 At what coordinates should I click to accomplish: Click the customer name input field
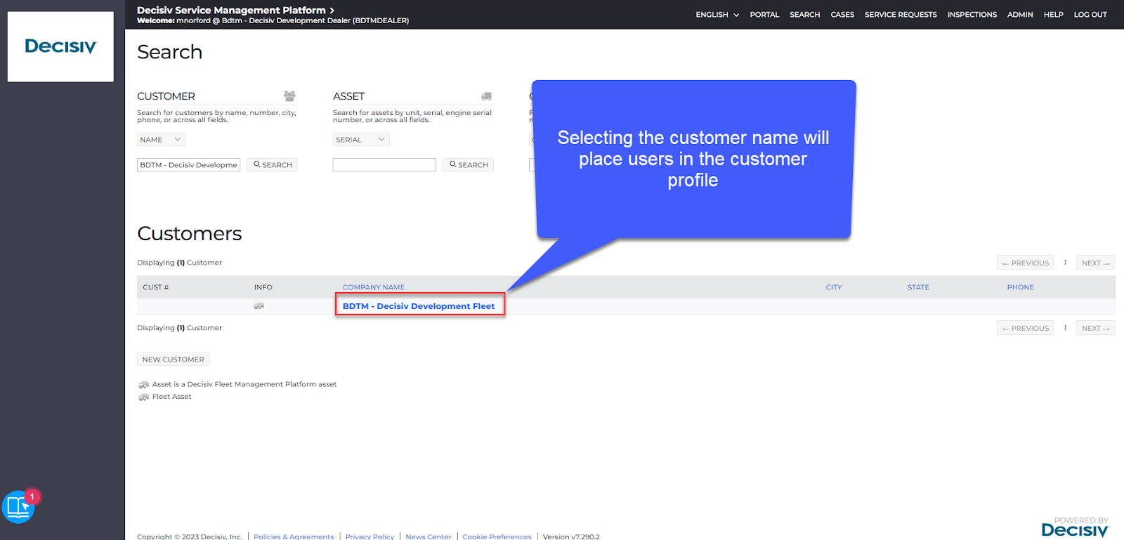tap(188, 165)
